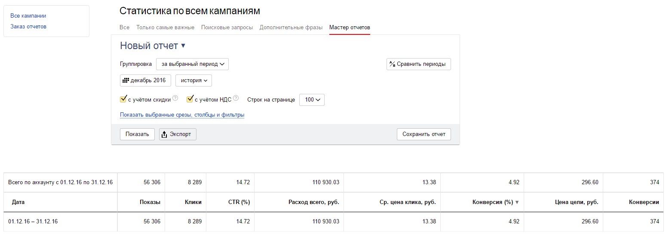Click the help icon next to с учётом скидки
669x235 pixels.
click(175, 99)
